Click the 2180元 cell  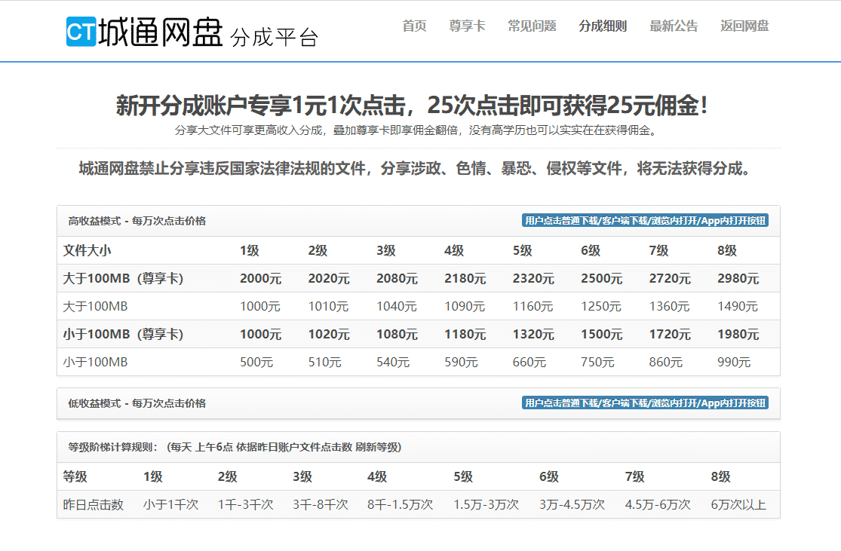pos(465,278)
